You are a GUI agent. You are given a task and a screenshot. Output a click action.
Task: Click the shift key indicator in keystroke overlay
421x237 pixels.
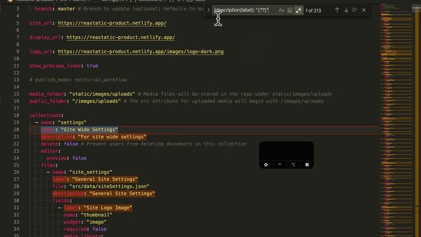(x=266, y=165)
